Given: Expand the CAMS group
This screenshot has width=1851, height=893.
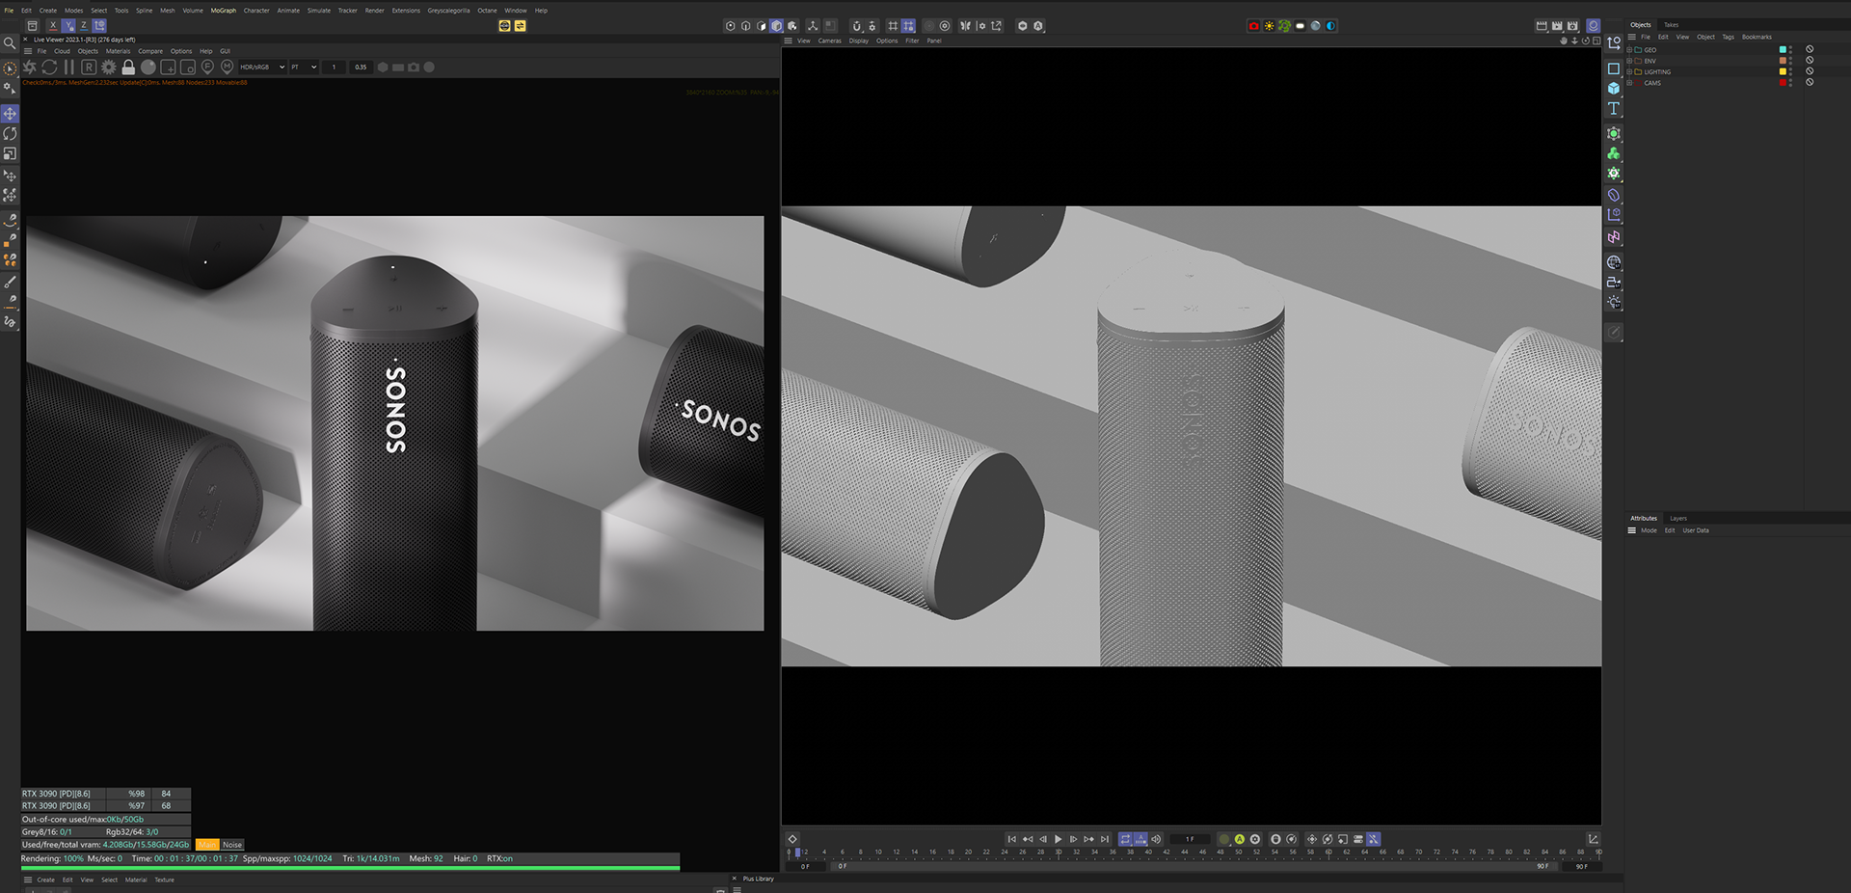Looking at the screenshot, I should point(1629,83).
